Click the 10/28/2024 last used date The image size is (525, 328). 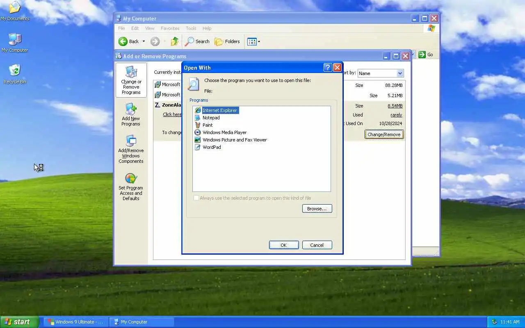pos(390,123)
